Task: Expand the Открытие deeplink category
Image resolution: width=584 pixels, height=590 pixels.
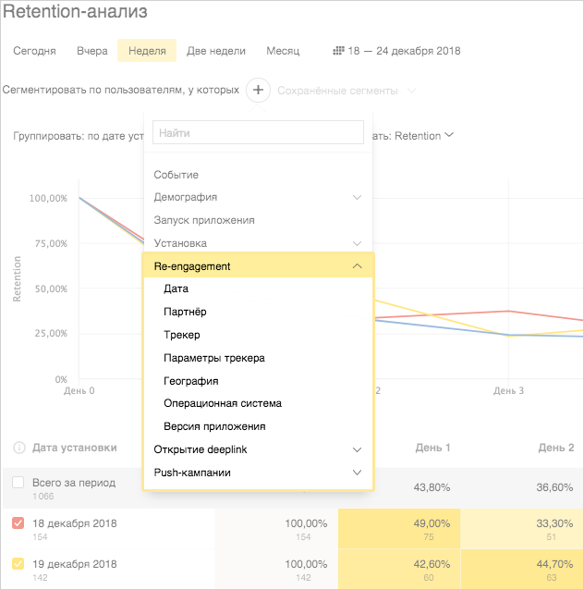Action: (x=357, y=449)
